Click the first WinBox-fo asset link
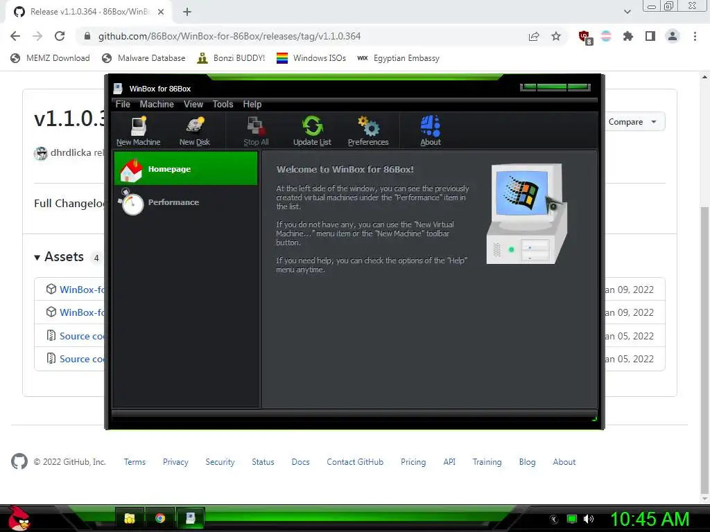710x532 pixels. (82, 289)
